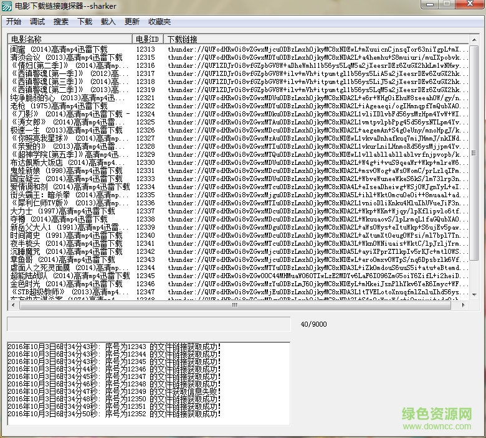Open the 下载 menu
Viewport: 486px width, 438px height.
(85, 21)
